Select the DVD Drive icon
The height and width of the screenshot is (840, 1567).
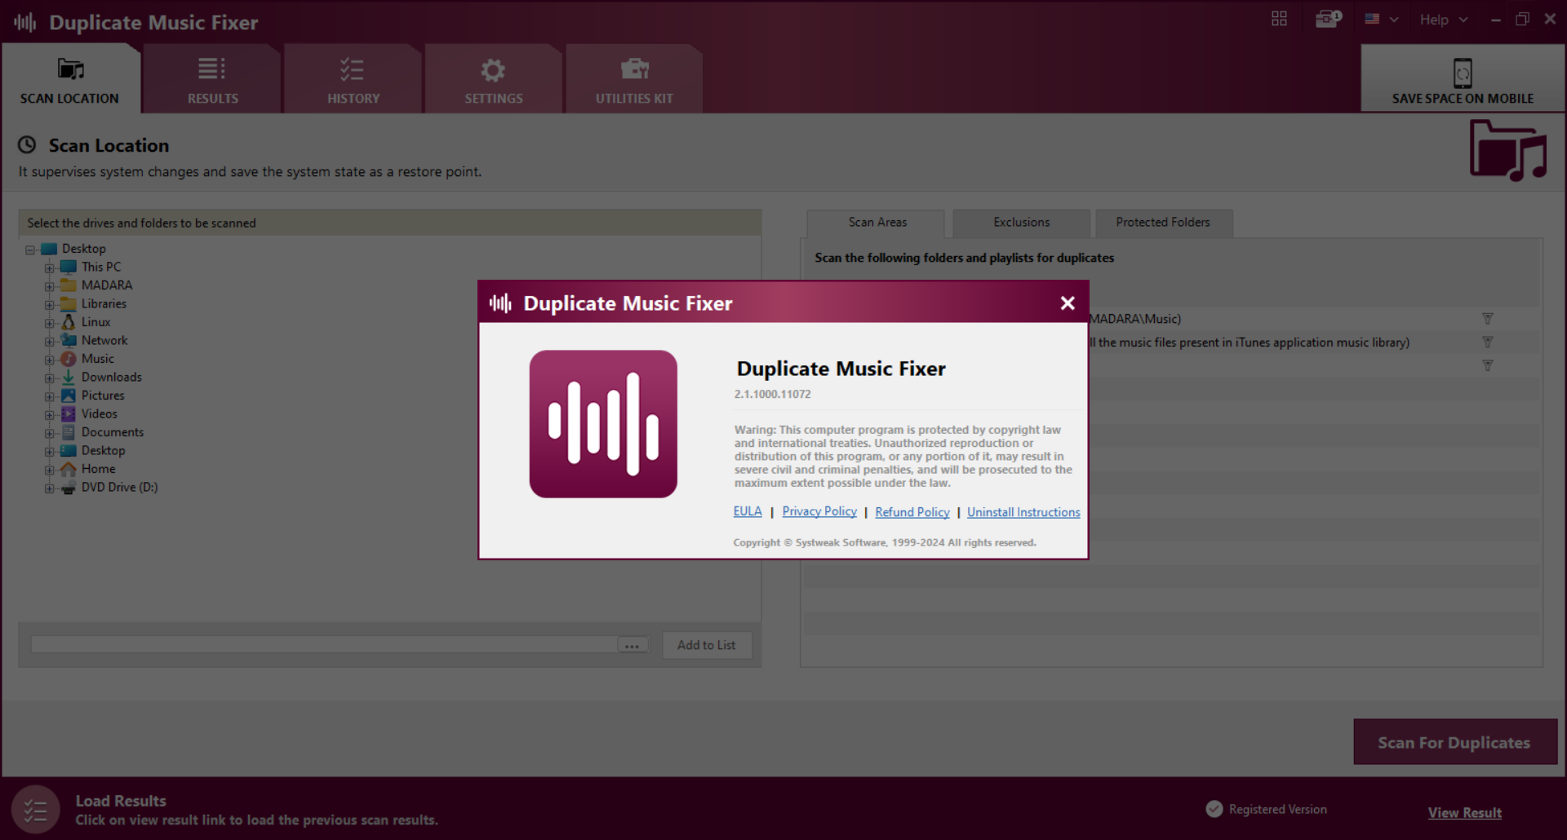tap(69, 488)
